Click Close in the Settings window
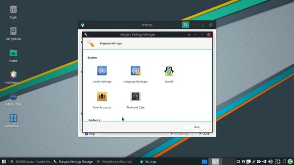This screenshot has height=165, width=294. (204, 133)
